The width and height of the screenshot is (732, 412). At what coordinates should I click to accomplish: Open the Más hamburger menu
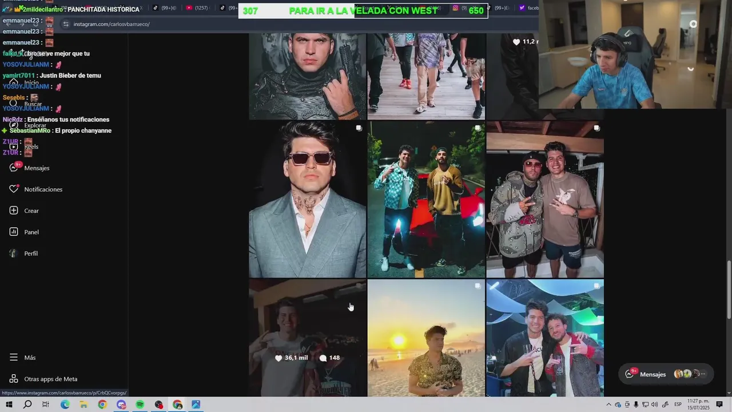pyautogui.click(x=22, y=357)
